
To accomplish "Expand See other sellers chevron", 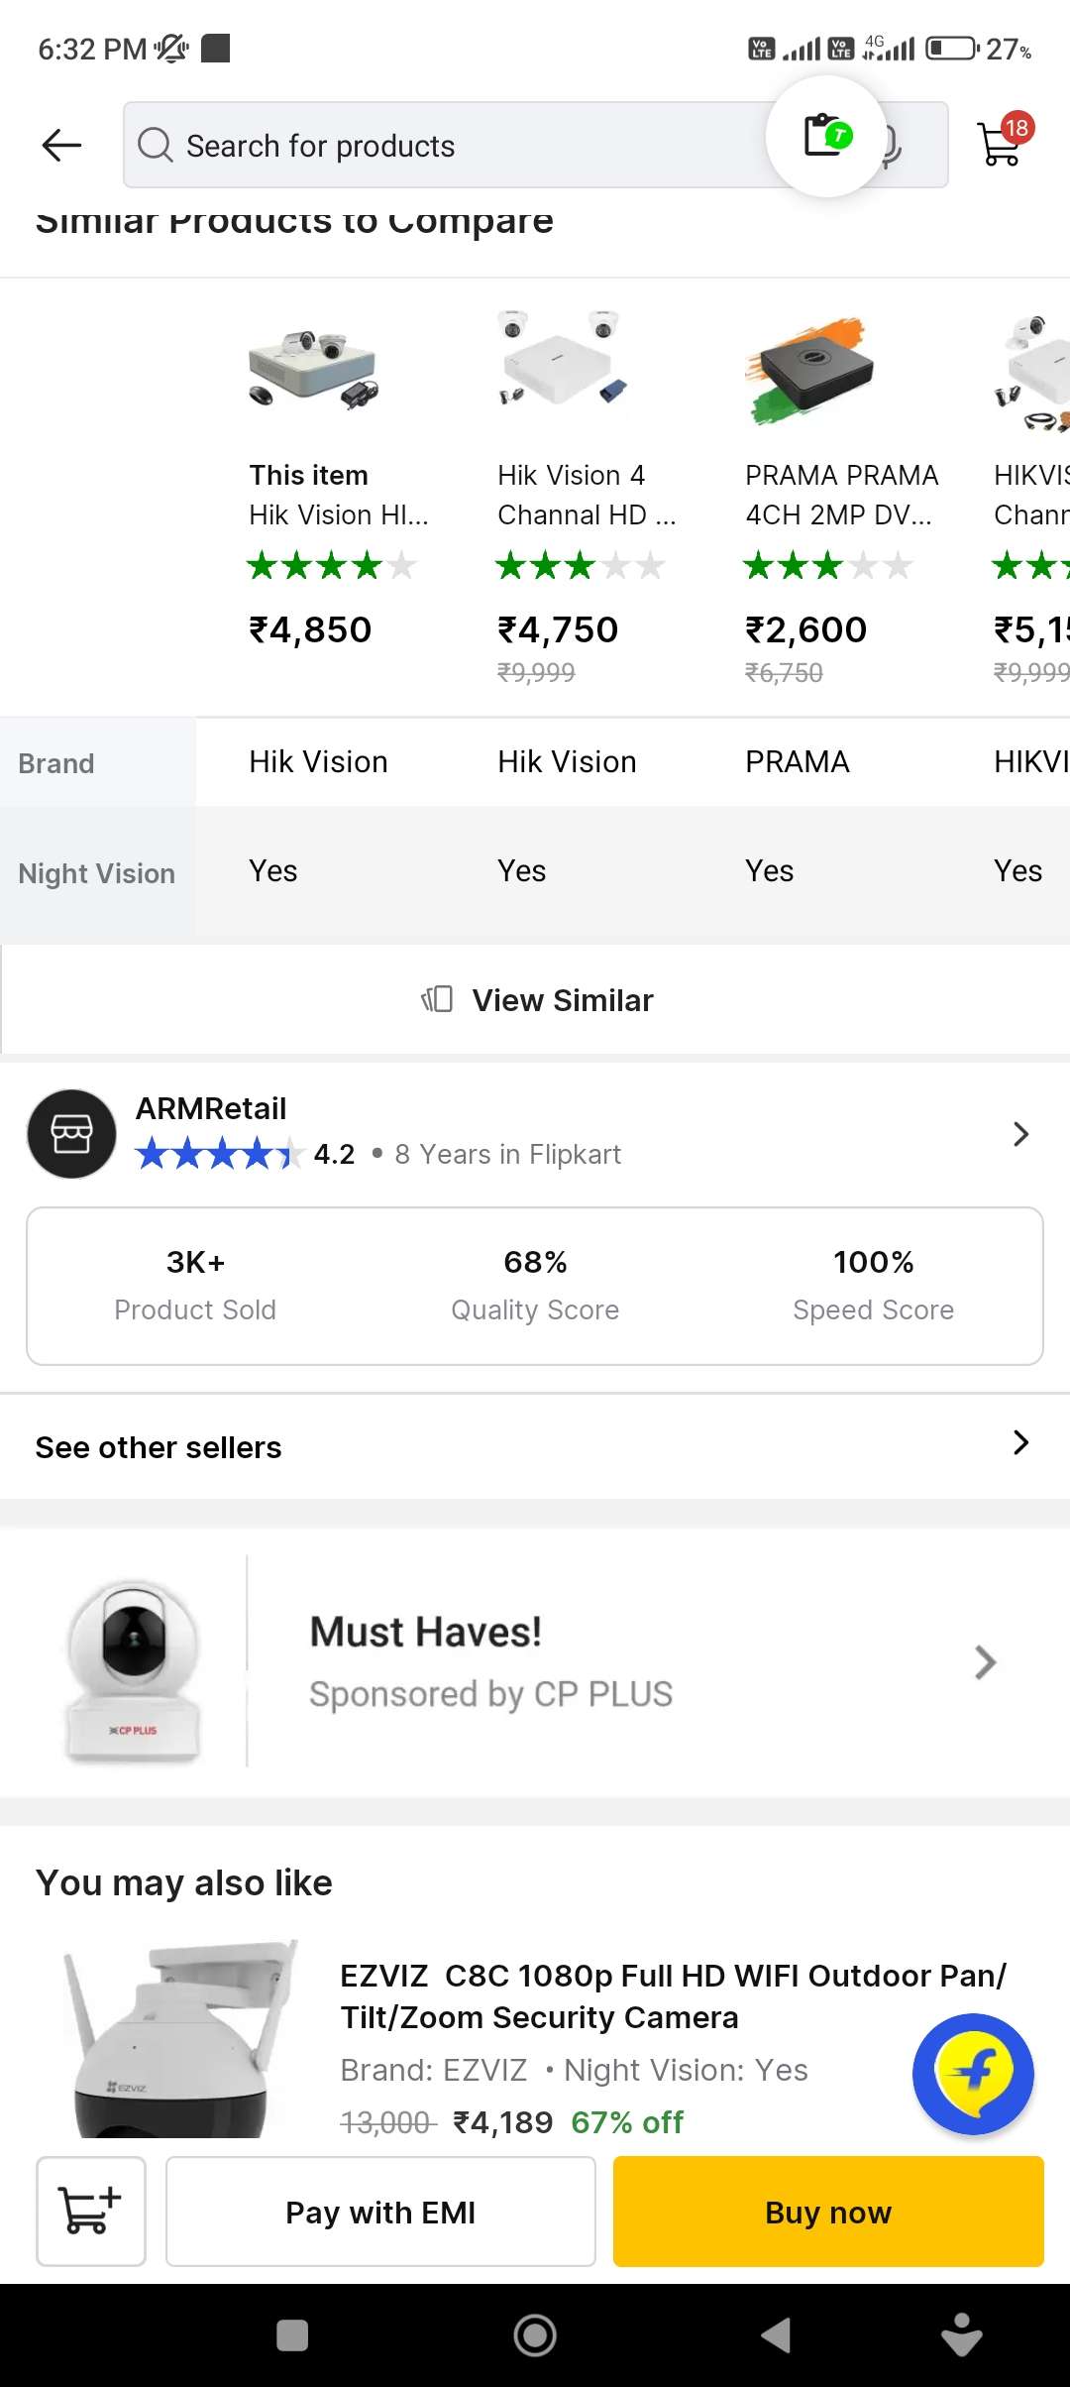I will point(1020,1443).
